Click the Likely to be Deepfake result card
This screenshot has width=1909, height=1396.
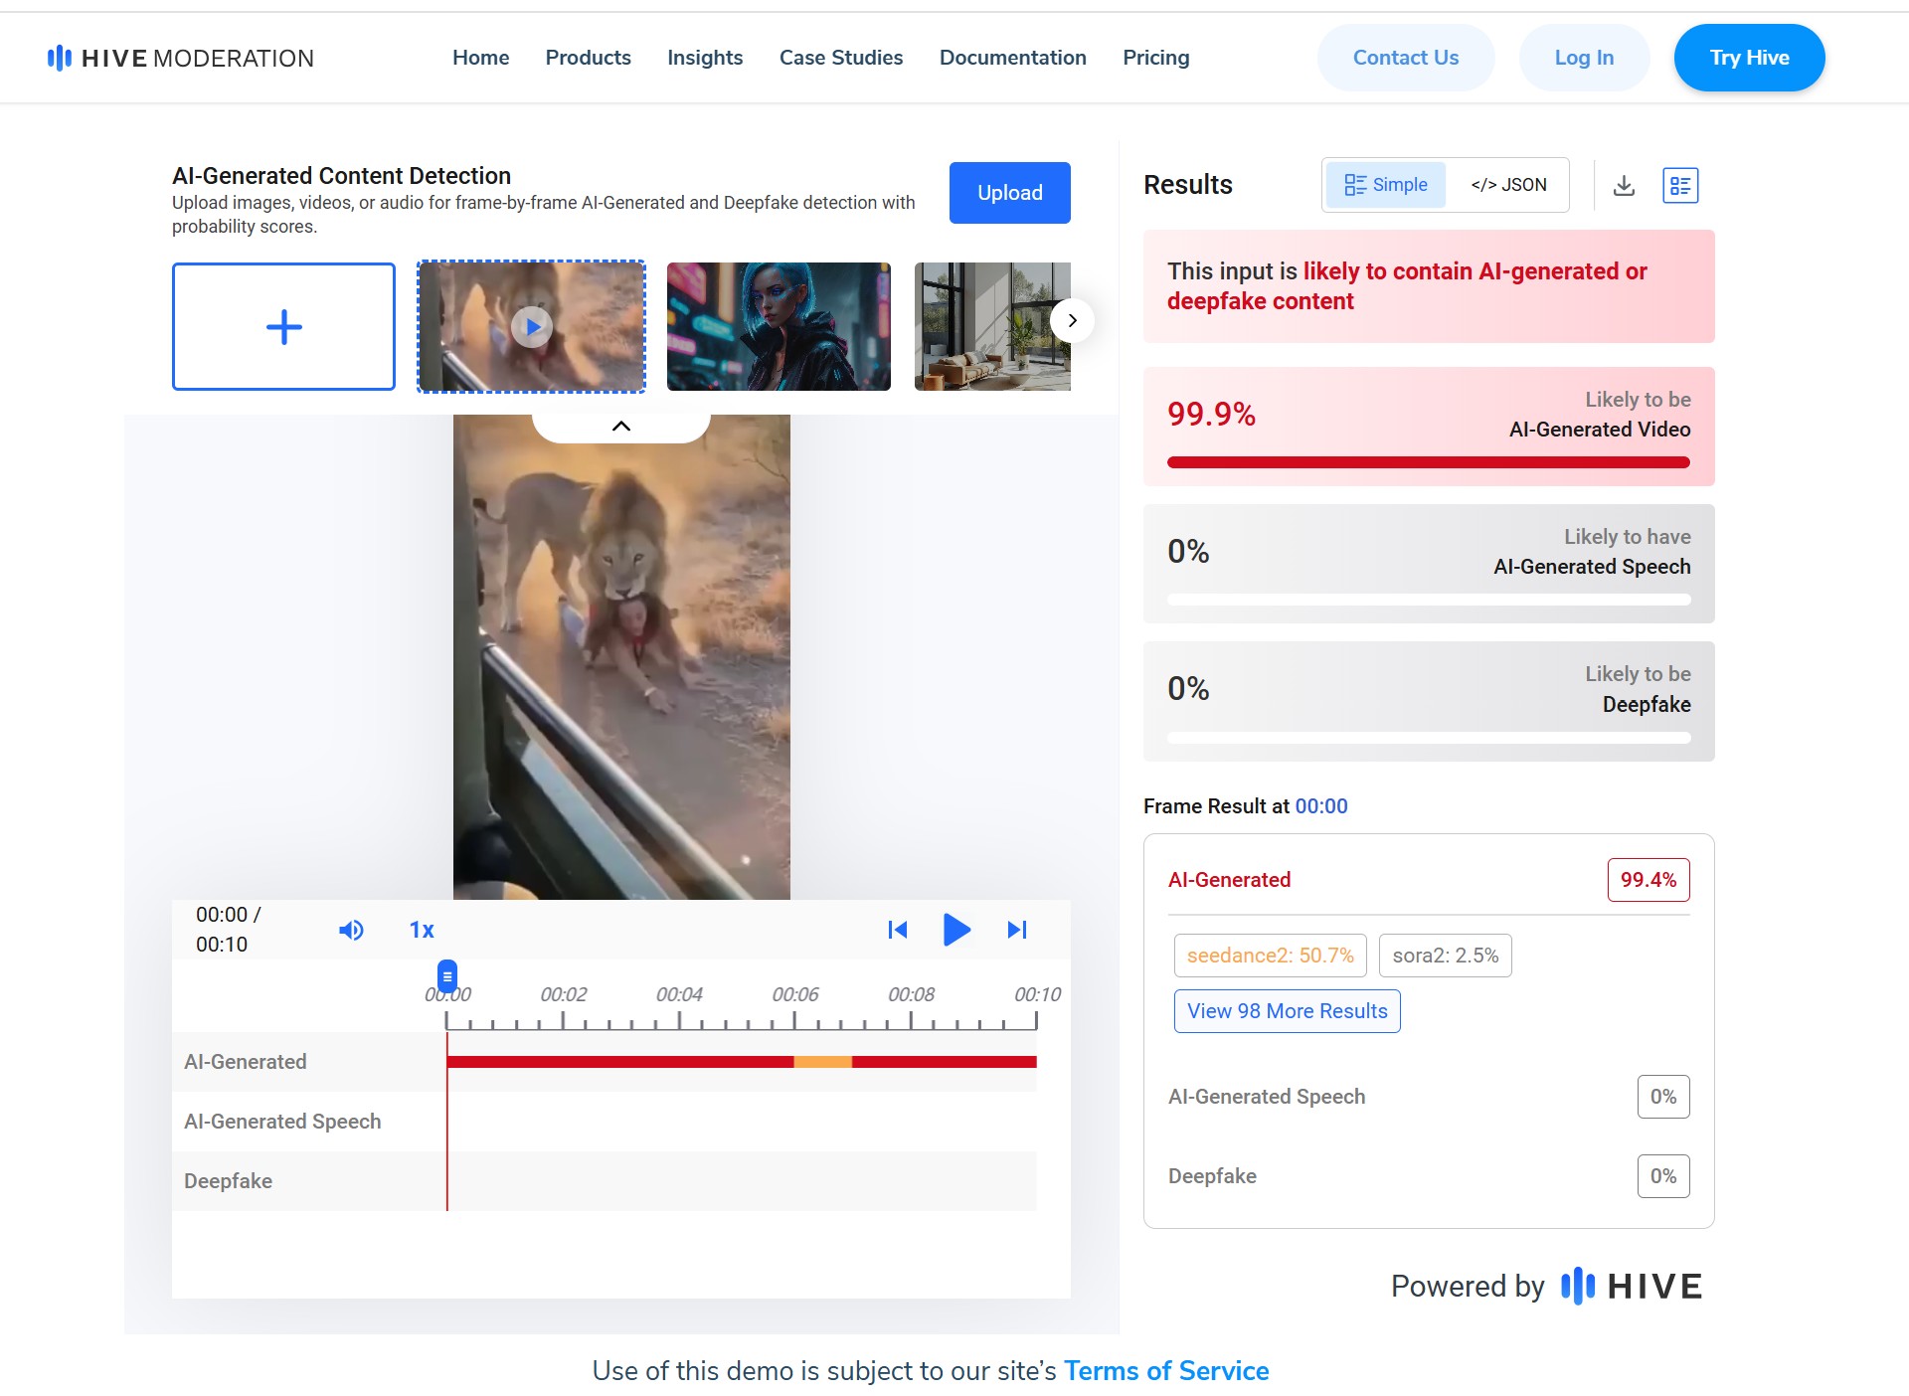tap(1429, 702)
